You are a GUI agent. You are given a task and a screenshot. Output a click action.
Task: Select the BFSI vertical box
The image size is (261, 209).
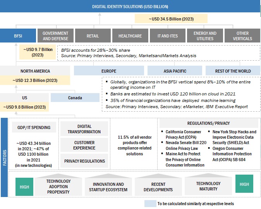(x=18, y=36)
